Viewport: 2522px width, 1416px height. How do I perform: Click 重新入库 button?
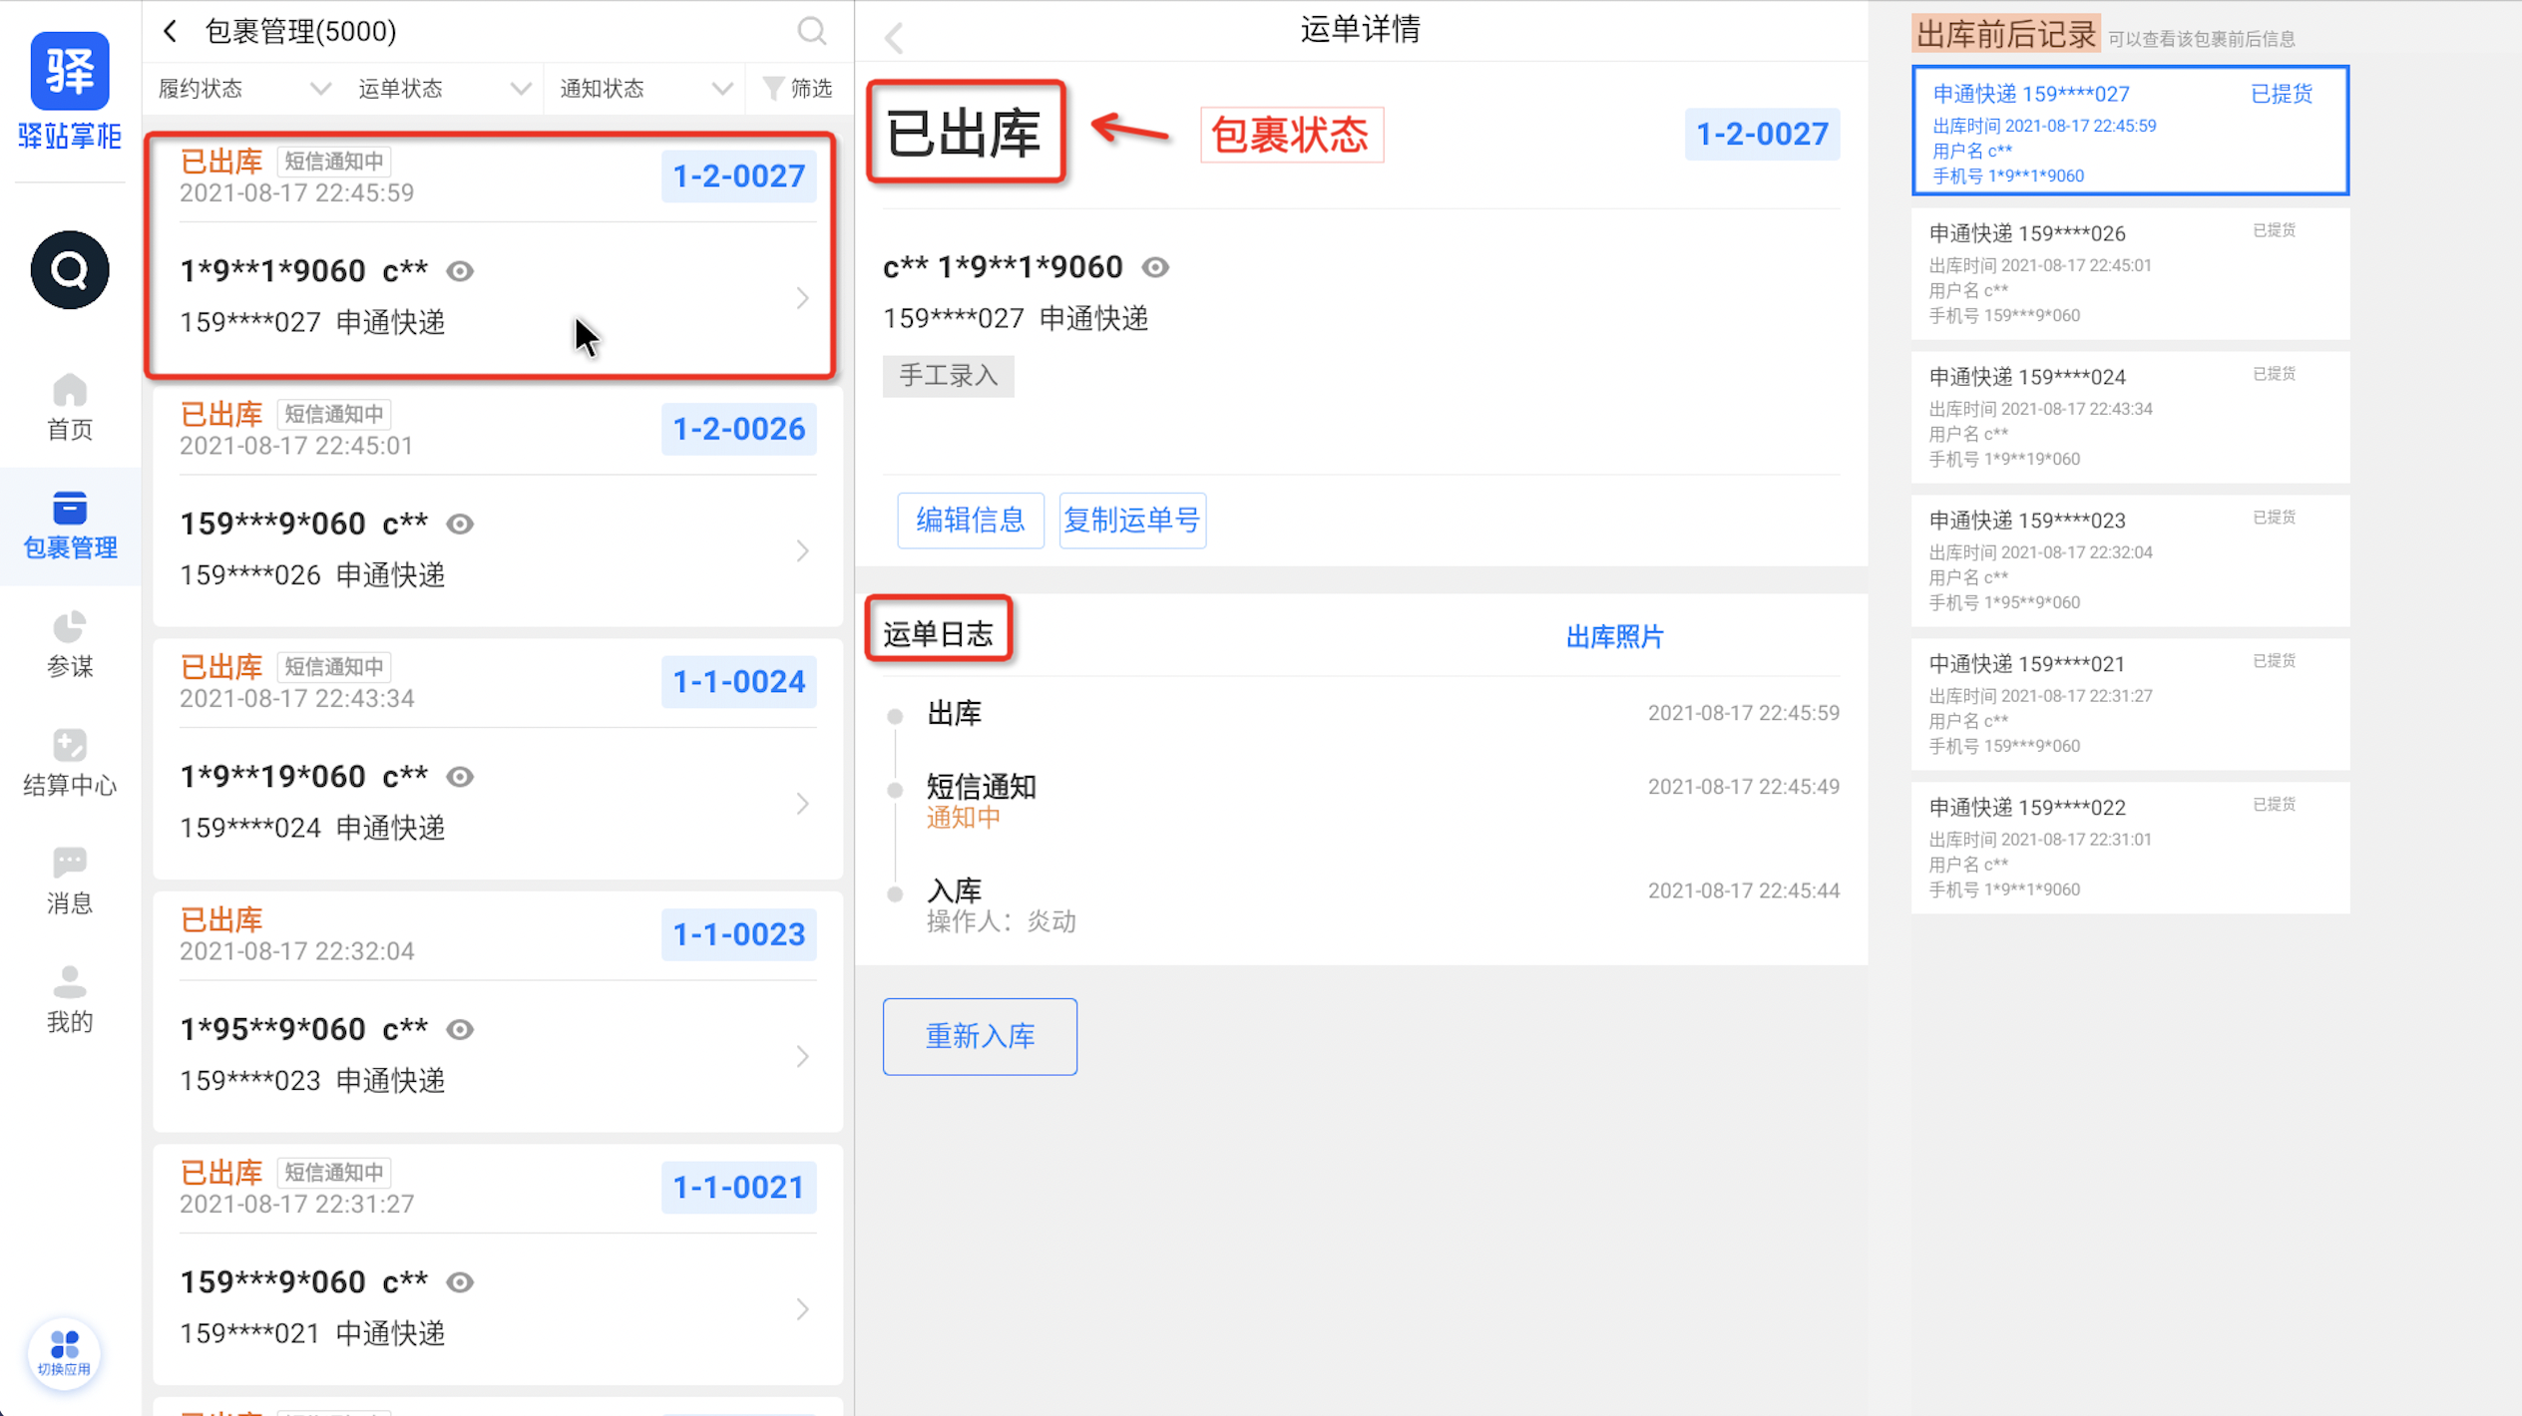(x=979, y=1036)
